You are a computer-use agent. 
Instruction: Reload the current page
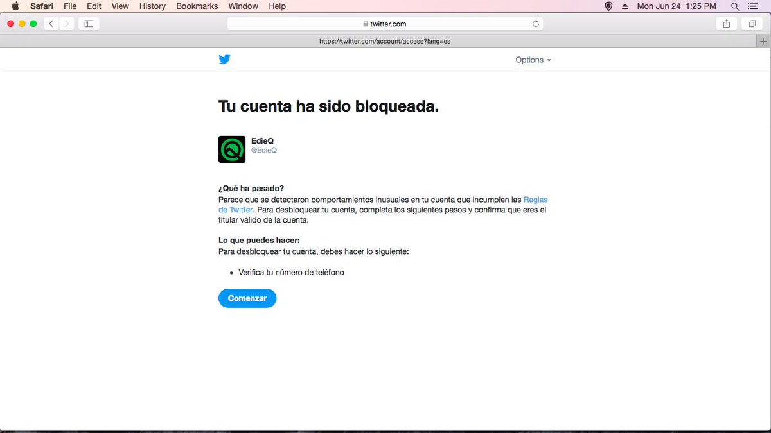pos(536,24)
